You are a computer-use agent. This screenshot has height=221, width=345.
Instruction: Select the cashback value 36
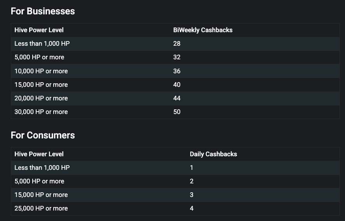[x=177, y=71]
